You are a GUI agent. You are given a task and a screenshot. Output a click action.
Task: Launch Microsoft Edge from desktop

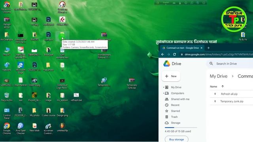pyautogui.click(x=21, y=68)
